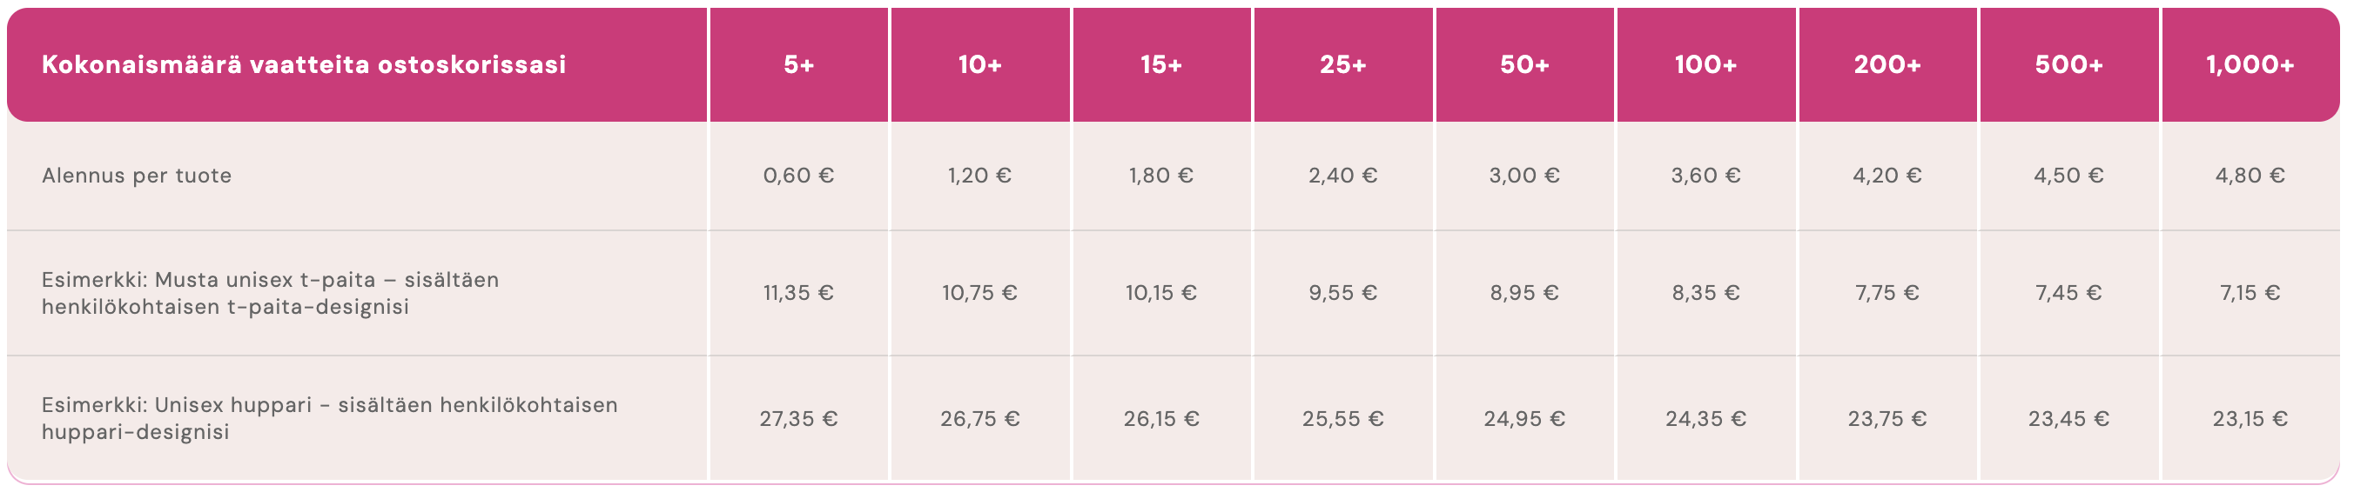Click the 'Alennus per tuote' row label
This screenshot has width=2354, height=492.
click(137, 176)
